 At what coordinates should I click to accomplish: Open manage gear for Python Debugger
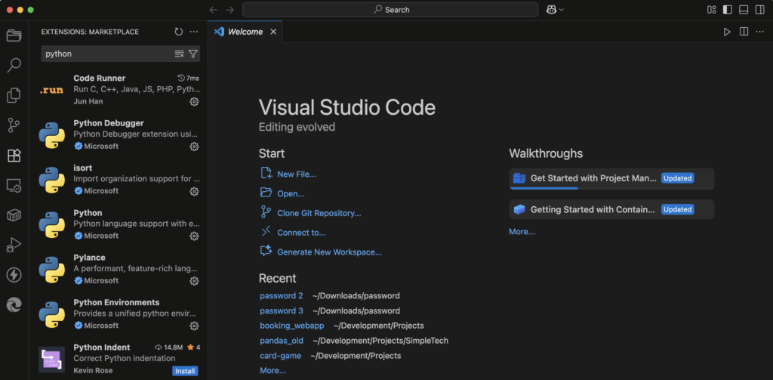coord(194,147)
